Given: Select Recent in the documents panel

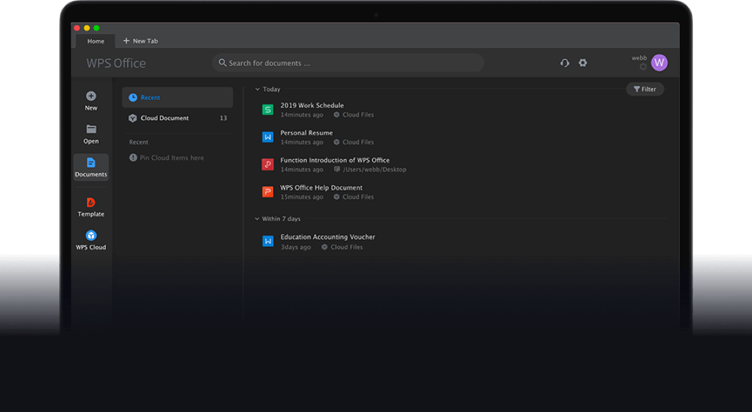Looking at the screenshot, I should tap(150, 98).
